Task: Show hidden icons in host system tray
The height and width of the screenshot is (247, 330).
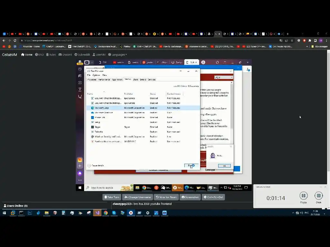Action: 293,213
